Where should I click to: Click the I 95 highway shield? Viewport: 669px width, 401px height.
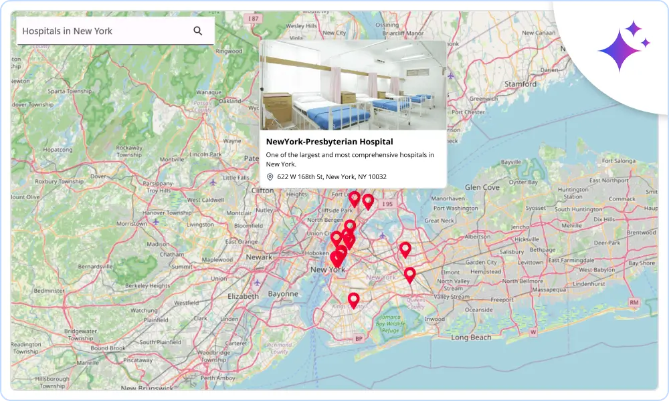coord(387,204)
